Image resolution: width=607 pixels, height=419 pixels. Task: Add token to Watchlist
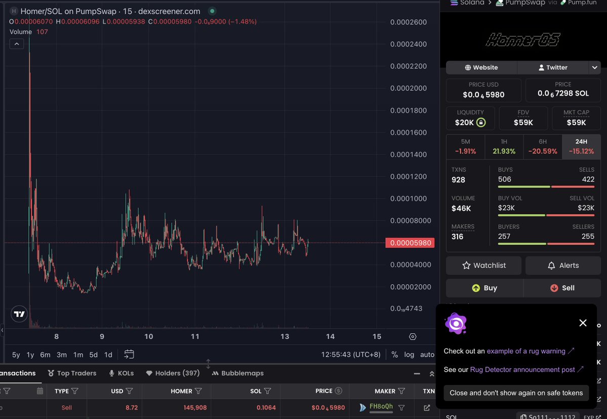click(483, 265)
